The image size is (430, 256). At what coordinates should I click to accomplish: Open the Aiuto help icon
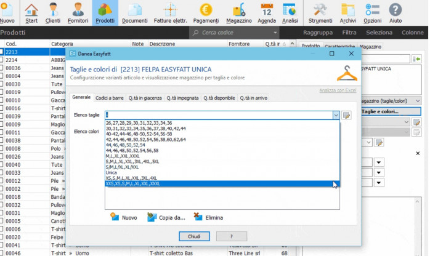pyautogui.click(x=395, y=13)
